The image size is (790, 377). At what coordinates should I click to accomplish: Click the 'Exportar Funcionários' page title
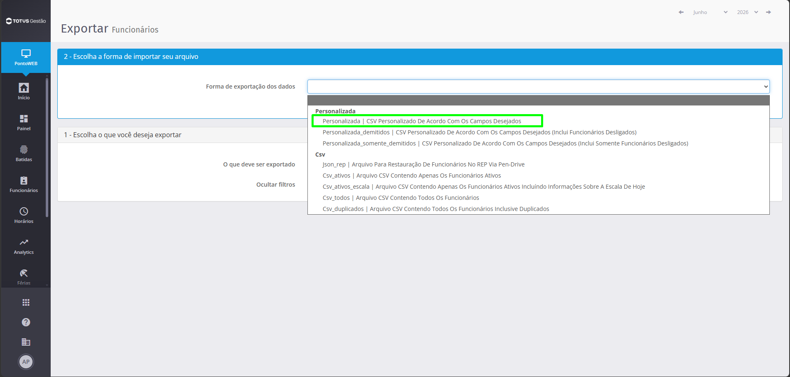pyautogui.click(x=110, y=28)
